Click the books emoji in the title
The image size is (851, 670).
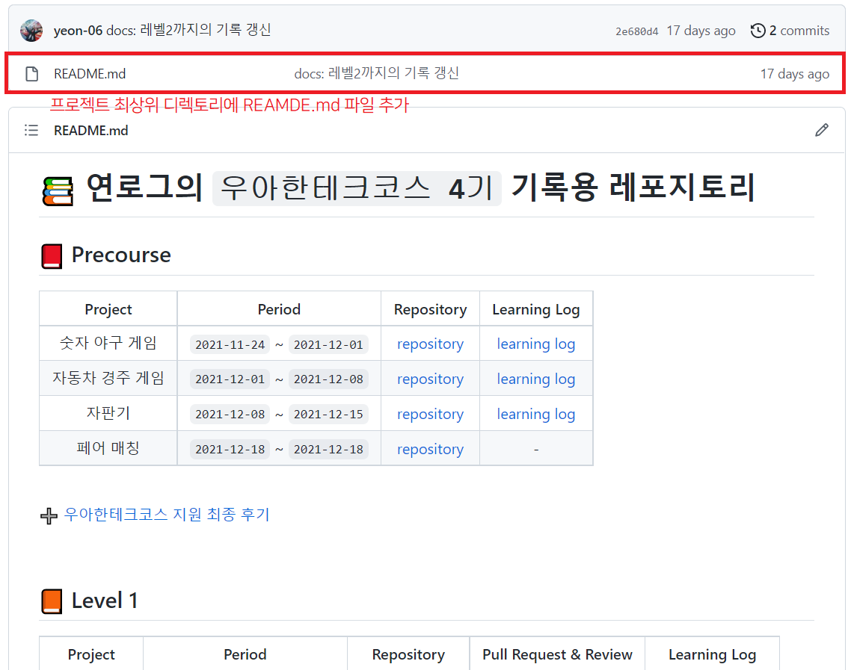pyautogui.click(x=58, y=190)
